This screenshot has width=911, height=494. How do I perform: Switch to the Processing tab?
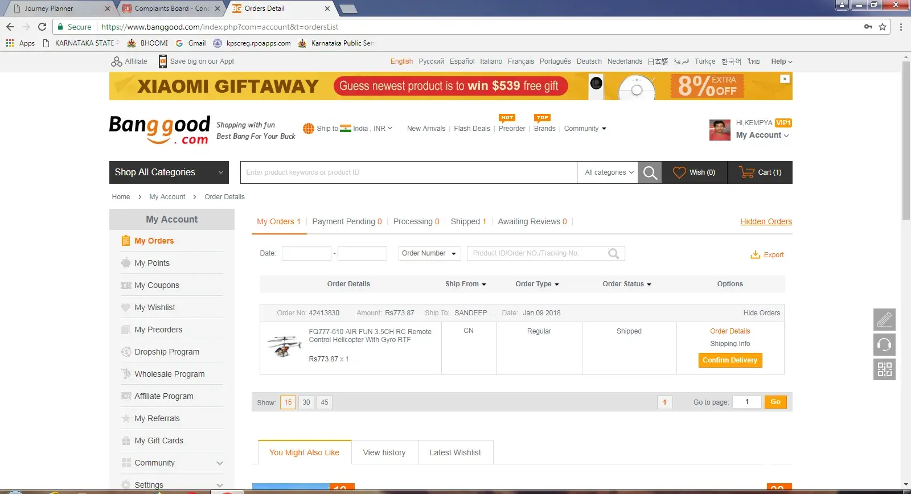416,221
